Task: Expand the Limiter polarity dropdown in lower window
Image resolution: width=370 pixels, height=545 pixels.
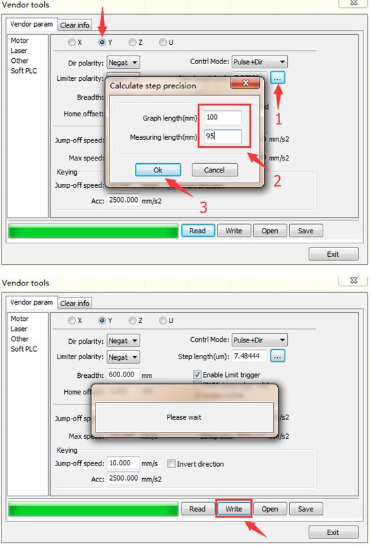Action: pos(123,357)
